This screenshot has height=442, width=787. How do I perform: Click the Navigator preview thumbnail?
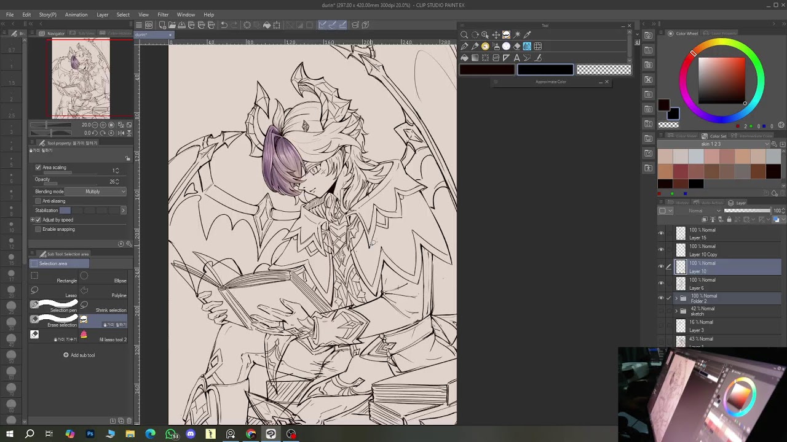pos(81,79)
